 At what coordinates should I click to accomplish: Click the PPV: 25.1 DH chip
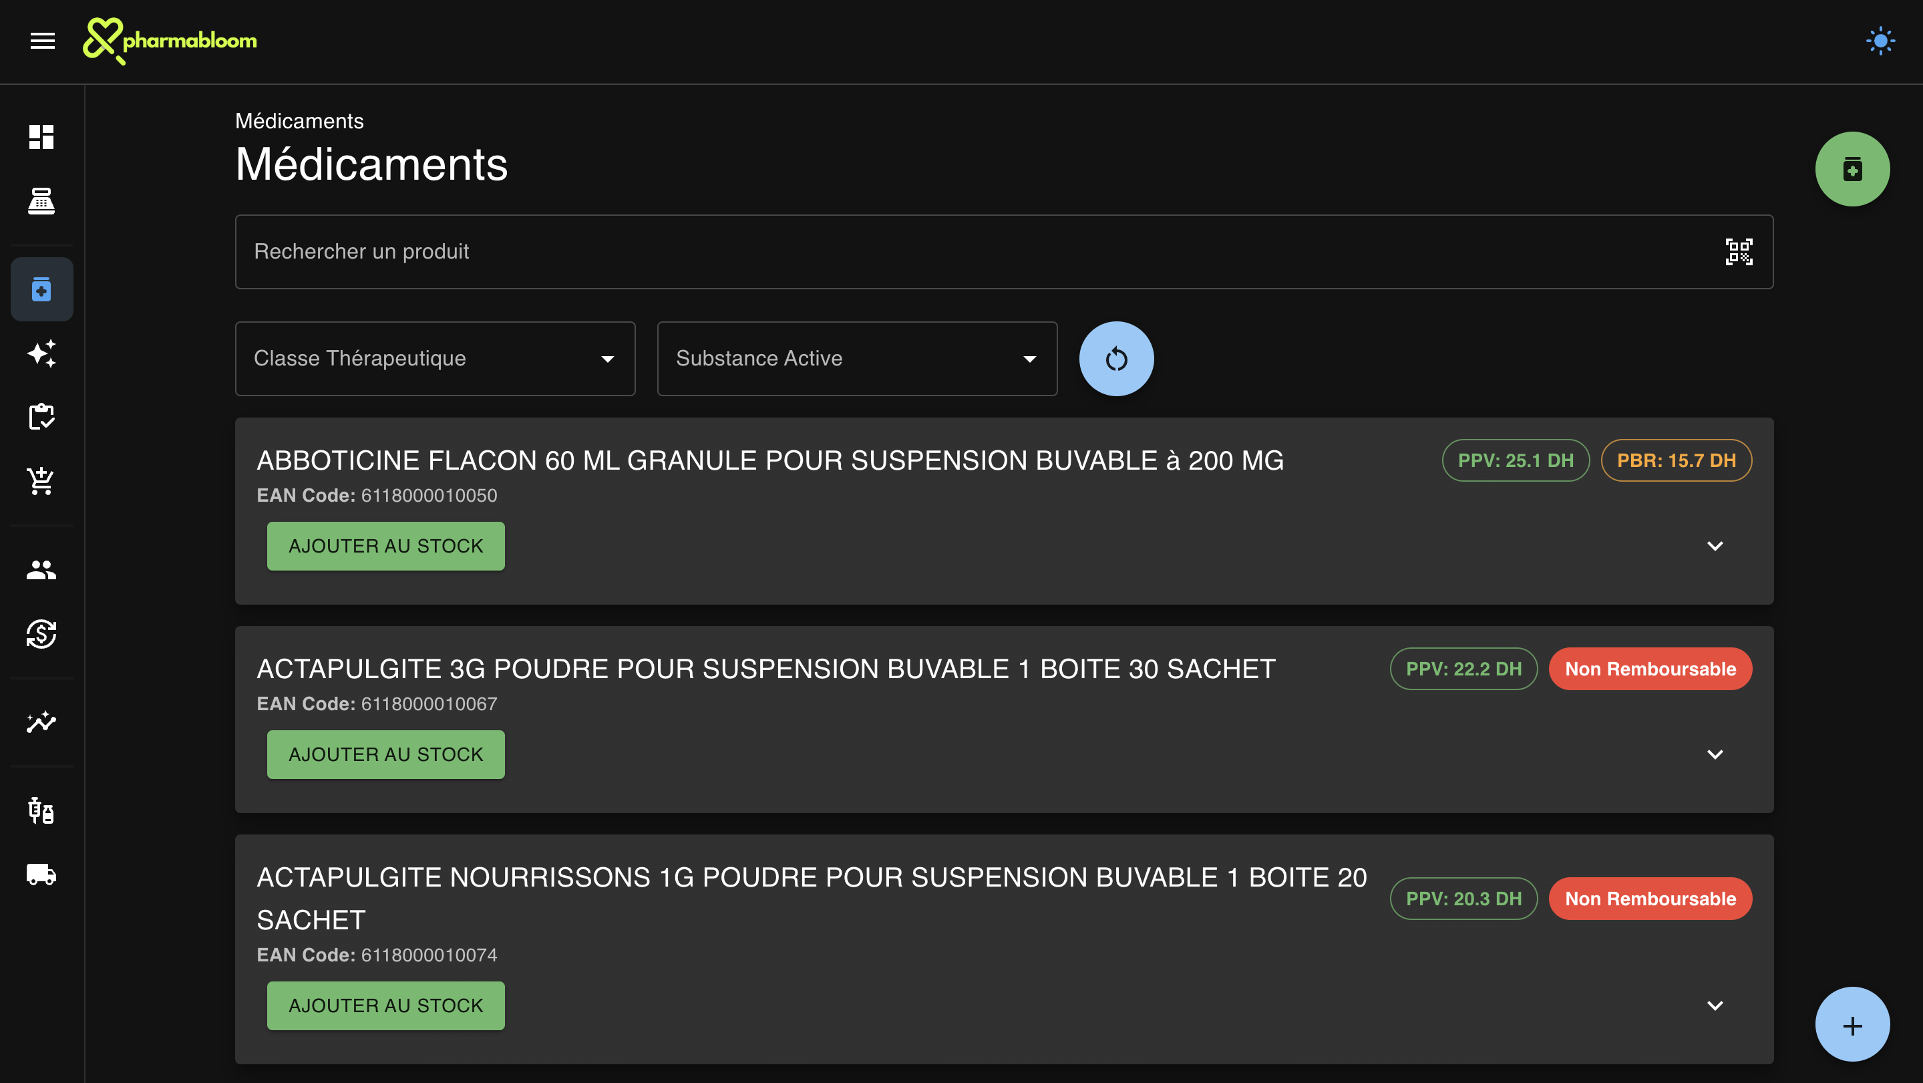coord(1516,460)
